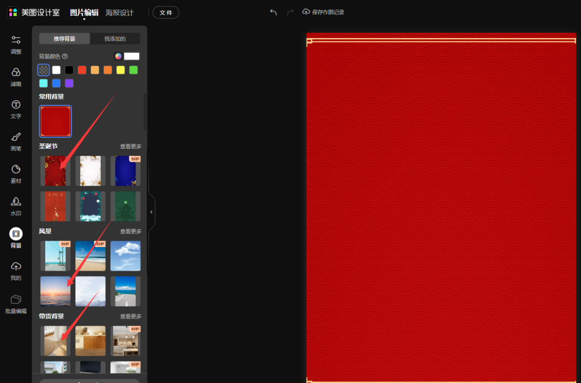Pick the purple background color swatch
Viewport: 581px width, 383px height.
[x=69, y=83]
